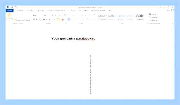Image resolution: width=180 pixels, height=105 pixels.
Task: Switch to the ГЛАВНАЯ ribbon tab
Action: 19,11
